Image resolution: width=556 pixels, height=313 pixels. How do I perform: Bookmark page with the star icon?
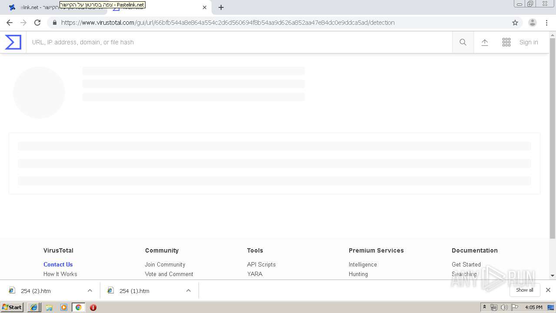point(515,23)
